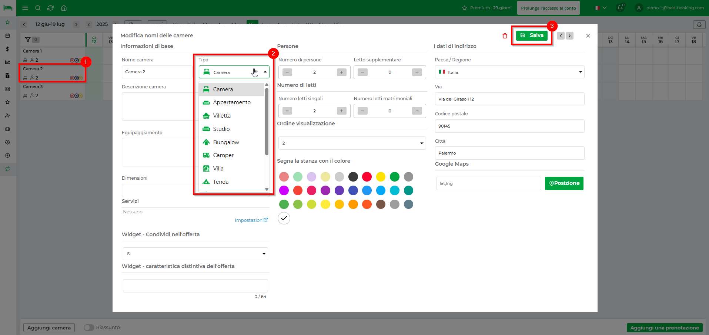The height and width of the screenshot is (335, 709).
Task: Open the hamburger menu icon
Action: point(25,8)
